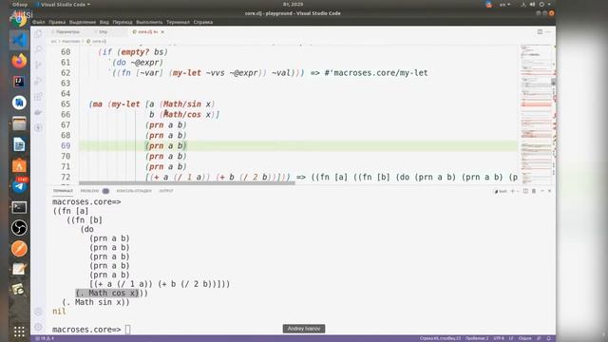Open LibreOffice Writer from the dock
This screenshot has width=608, height=342.
pos(19,144)
